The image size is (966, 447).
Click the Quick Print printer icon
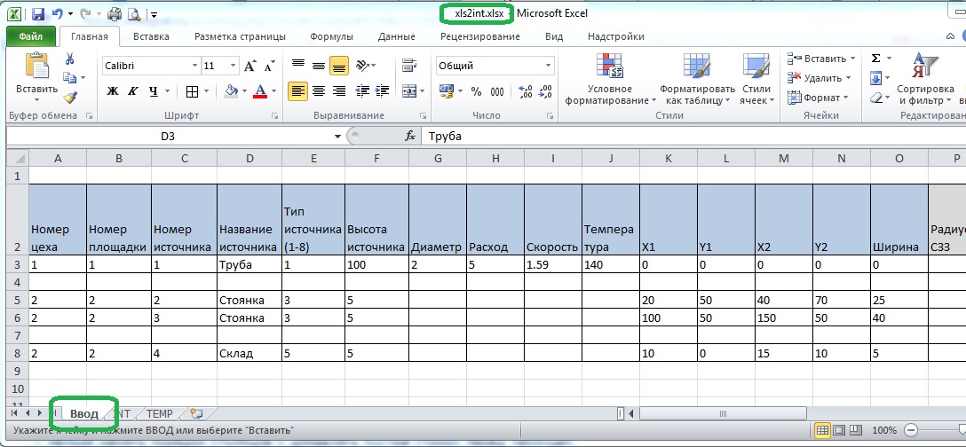(x=114, y=13)
